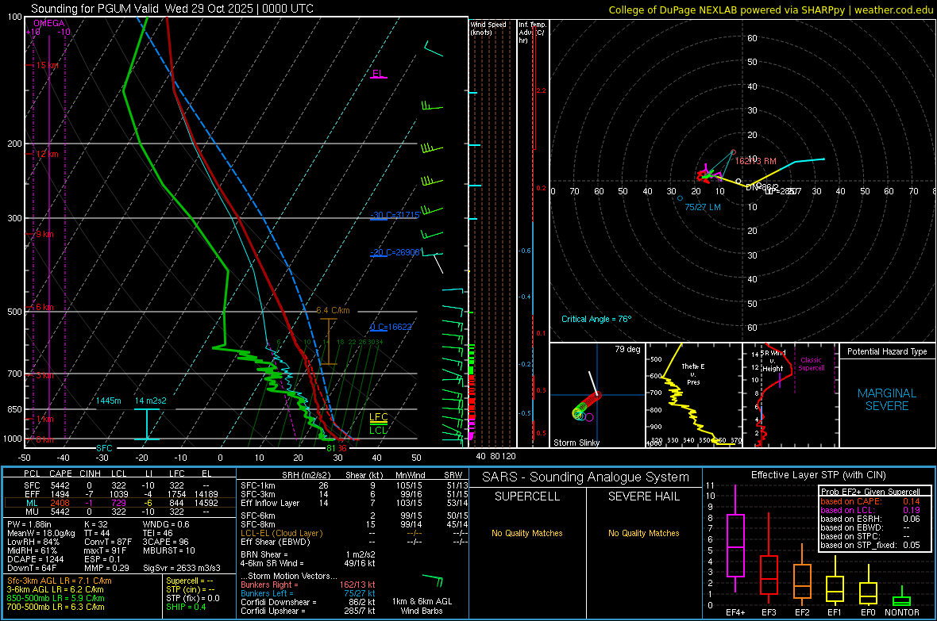Click the 0 C=16622' freezing level label
Viewport: 937px width, 621px height.
tap(391, 327)
